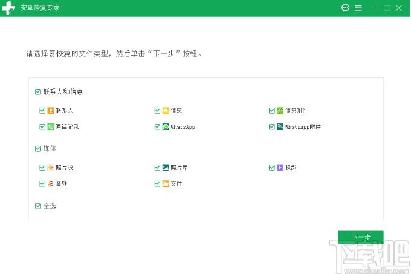
Task: Open the feedback chat bubble icon
Action: click(345, 8)
